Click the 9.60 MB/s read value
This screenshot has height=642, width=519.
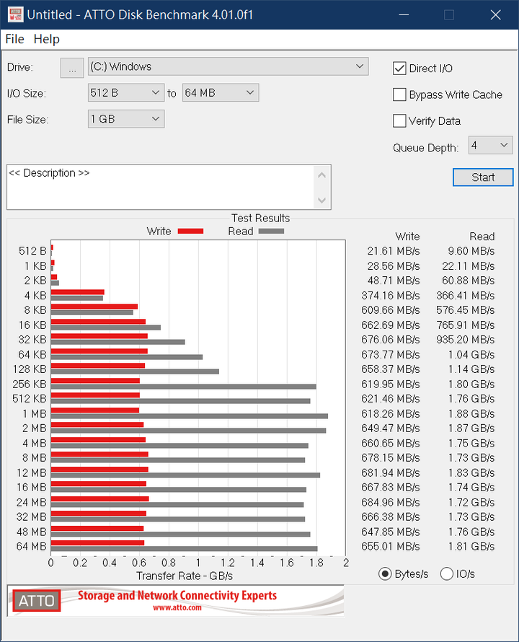tap(471, 251)
